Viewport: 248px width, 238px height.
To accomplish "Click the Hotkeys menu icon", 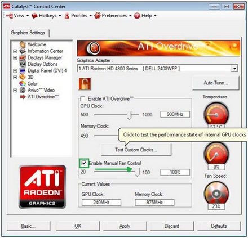I will [34, 16].
